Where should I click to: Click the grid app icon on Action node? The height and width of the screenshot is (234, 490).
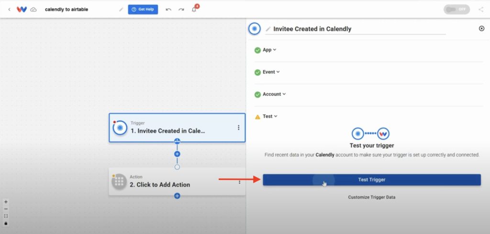[119, 181]
